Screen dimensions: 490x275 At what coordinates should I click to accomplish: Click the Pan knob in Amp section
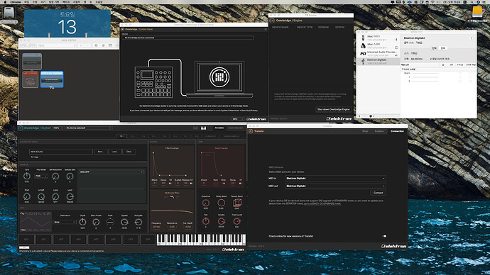[206, 221]
